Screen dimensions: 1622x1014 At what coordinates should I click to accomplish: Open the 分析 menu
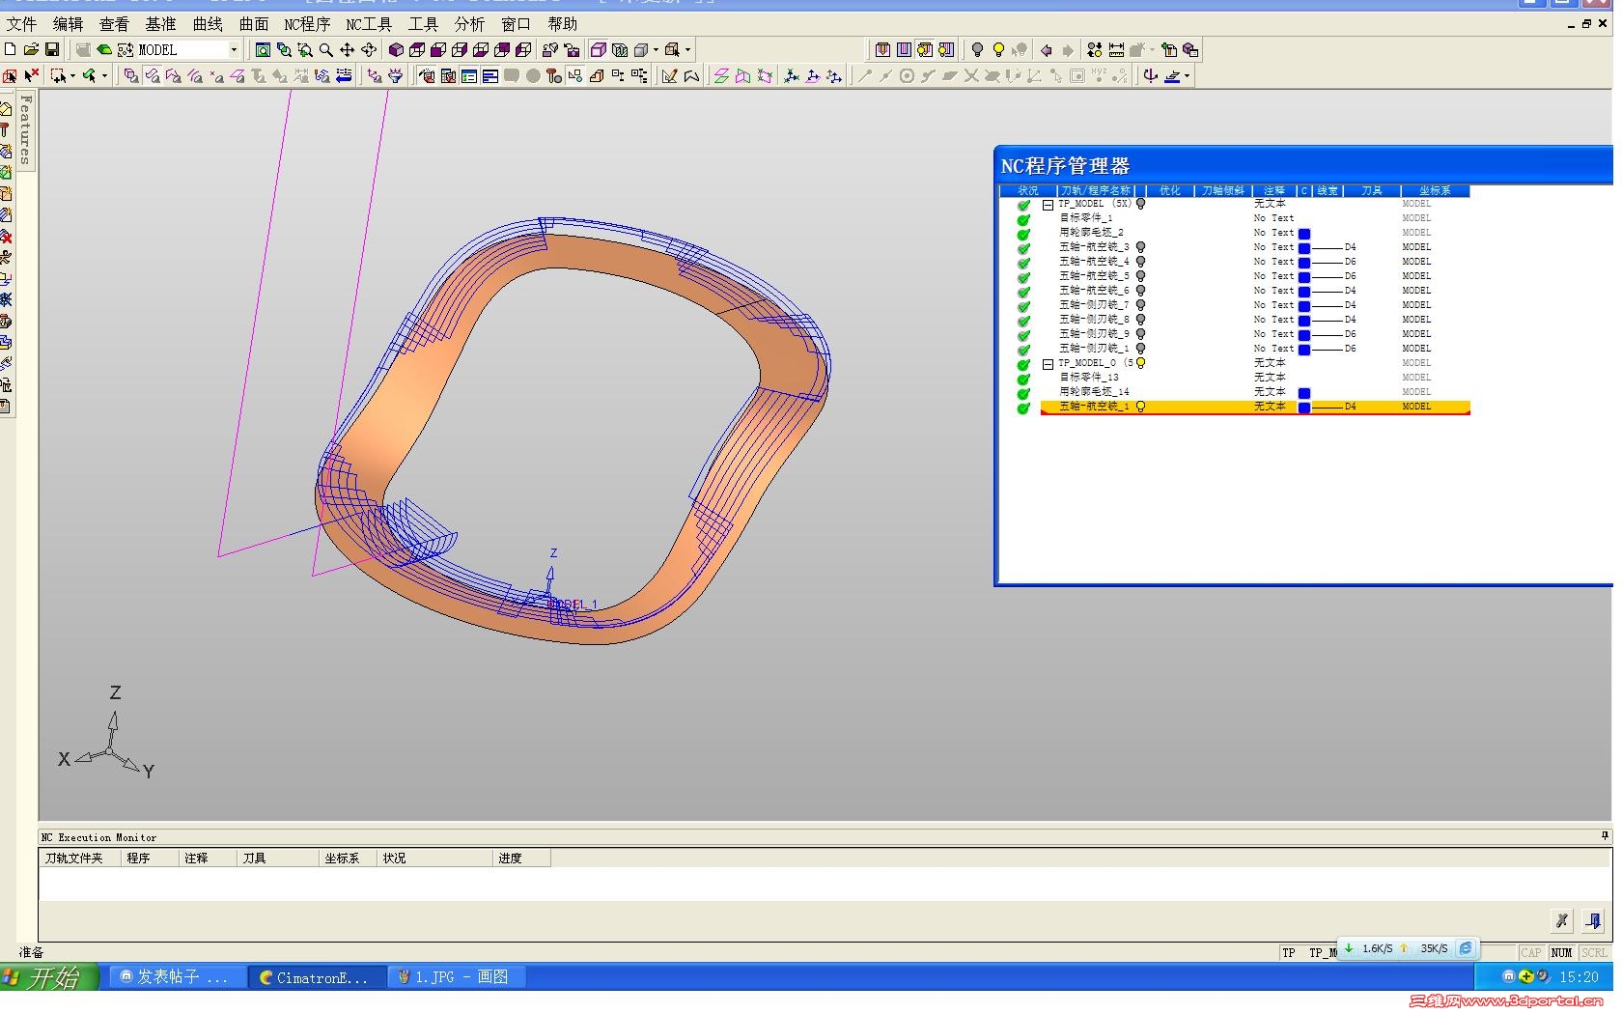pos(469,24)
